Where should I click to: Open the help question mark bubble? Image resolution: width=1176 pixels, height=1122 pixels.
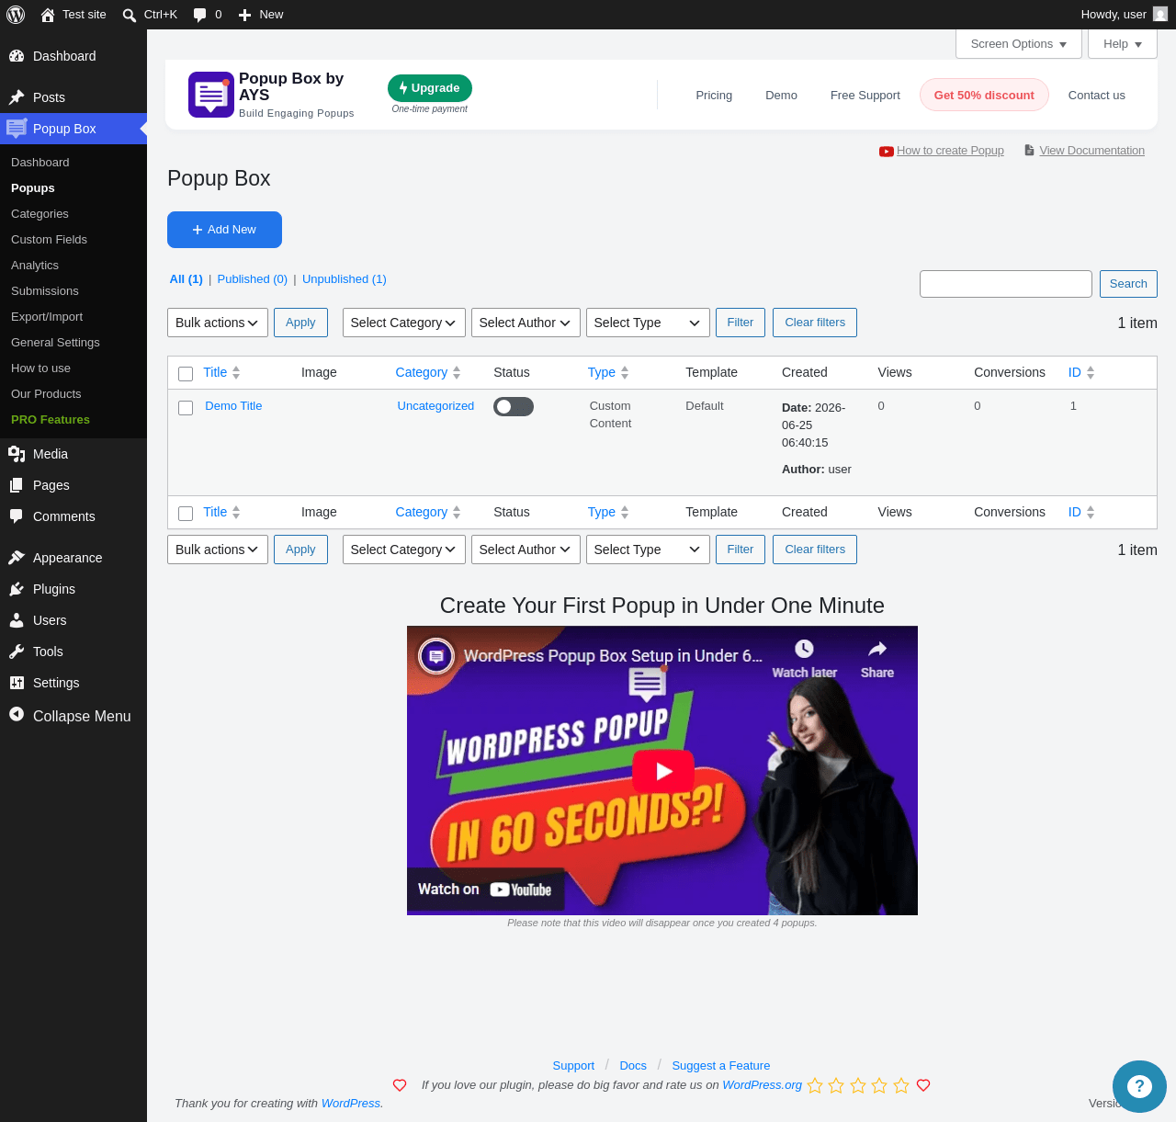point(1139,1086)
